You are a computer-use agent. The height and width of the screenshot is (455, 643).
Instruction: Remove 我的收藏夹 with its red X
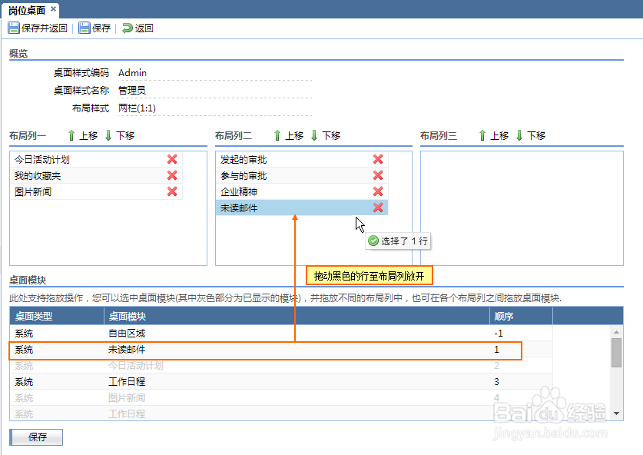coord(172,175)
